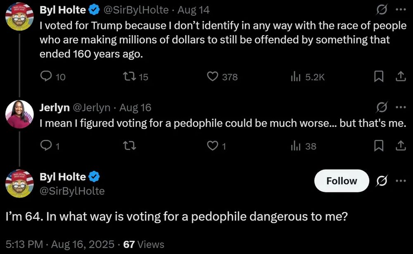
Task: Reply to Byl Holte's Aug 14 tweet
Action: click(46, 77)
